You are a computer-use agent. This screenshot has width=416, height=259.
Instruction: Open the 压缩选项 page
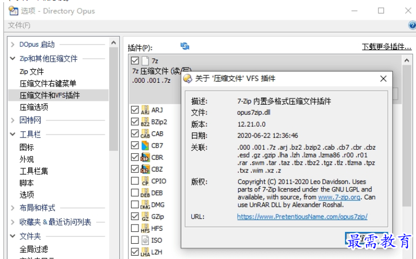pos(34,107)
